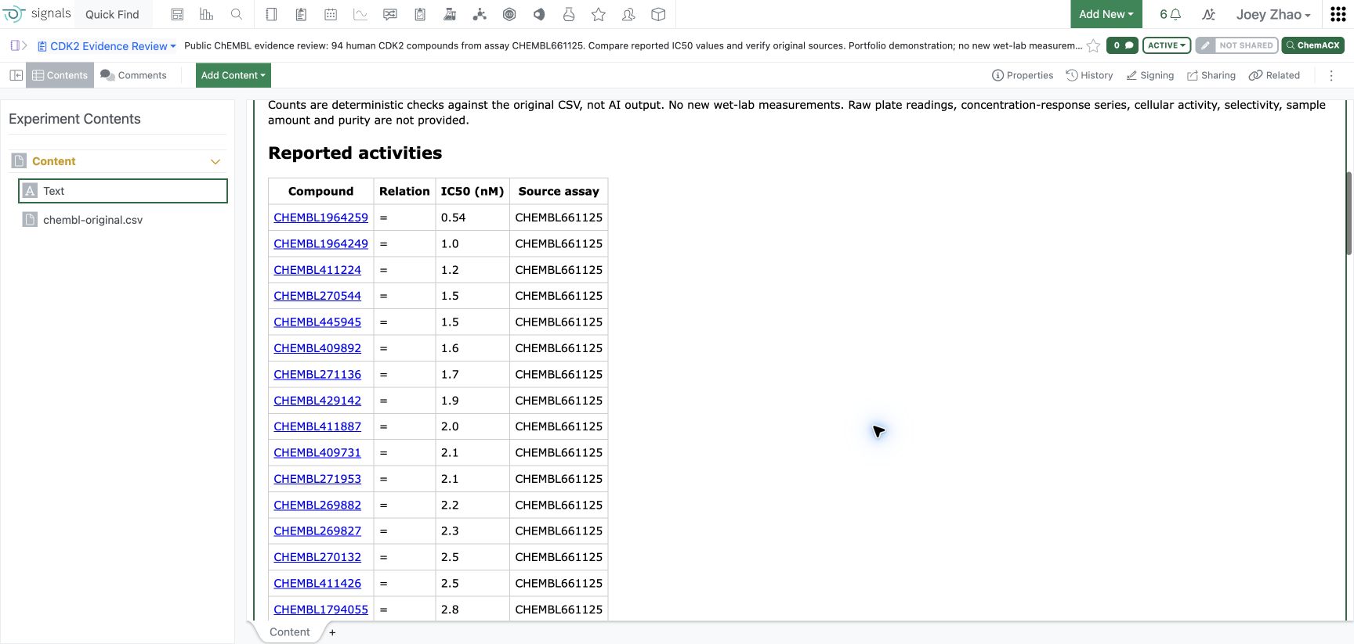Switch to the Comments tab
The width and height of the screenshot is (1354, 644).
pyautogui.click(x=133, y=75)
